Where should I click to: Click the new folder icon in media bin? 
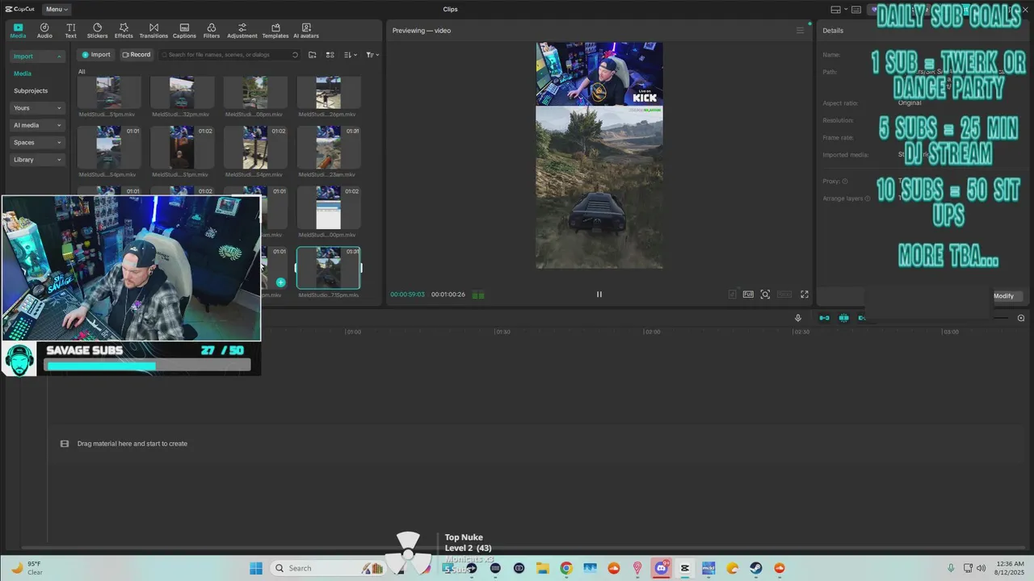(313, 55)
